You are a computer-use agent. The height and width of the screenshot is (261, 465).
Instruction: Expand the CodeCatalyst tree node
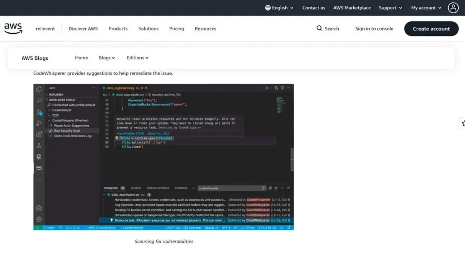(x=49, y=110)
